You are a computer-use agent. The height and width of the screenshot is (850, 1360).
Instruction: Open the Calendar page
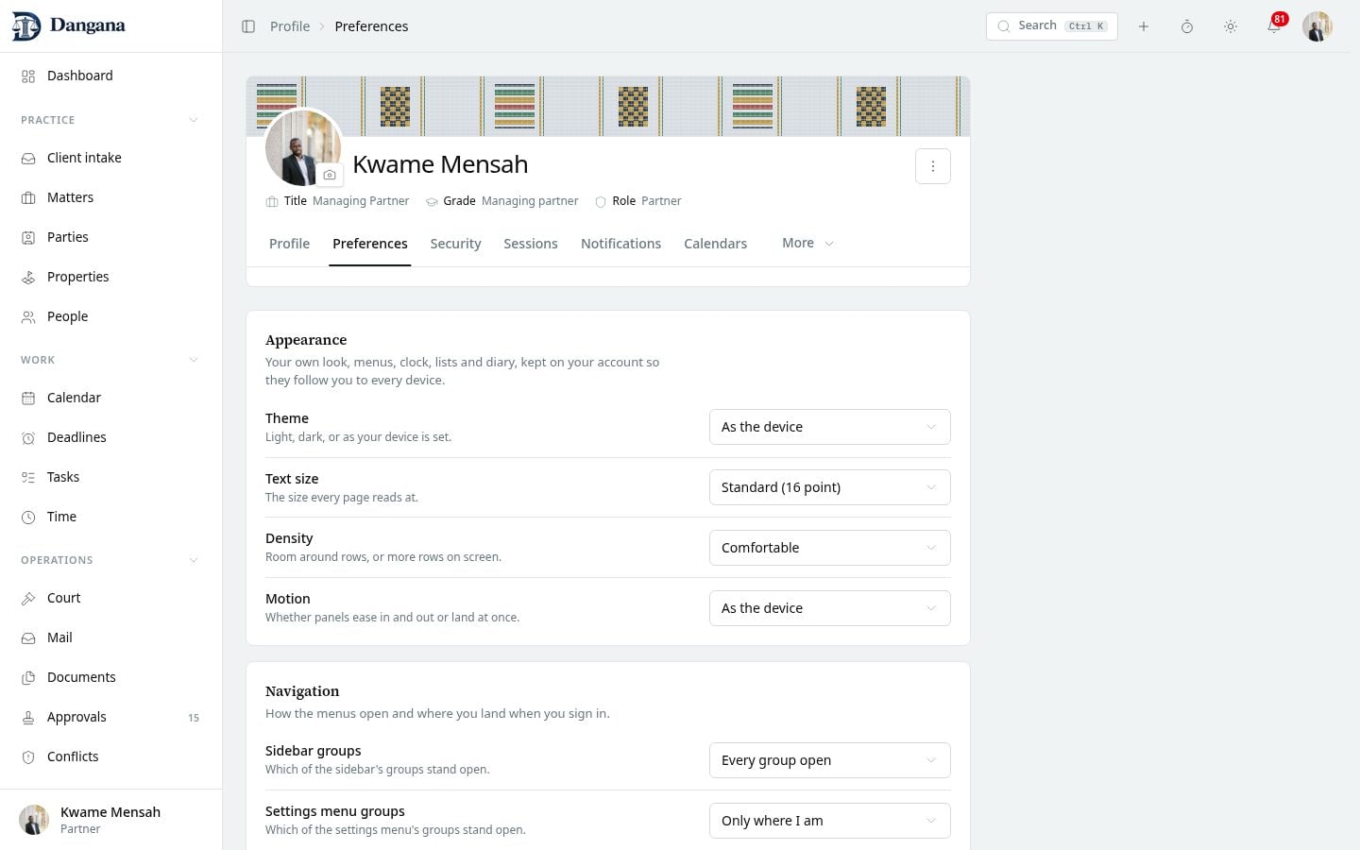[111, 398]
